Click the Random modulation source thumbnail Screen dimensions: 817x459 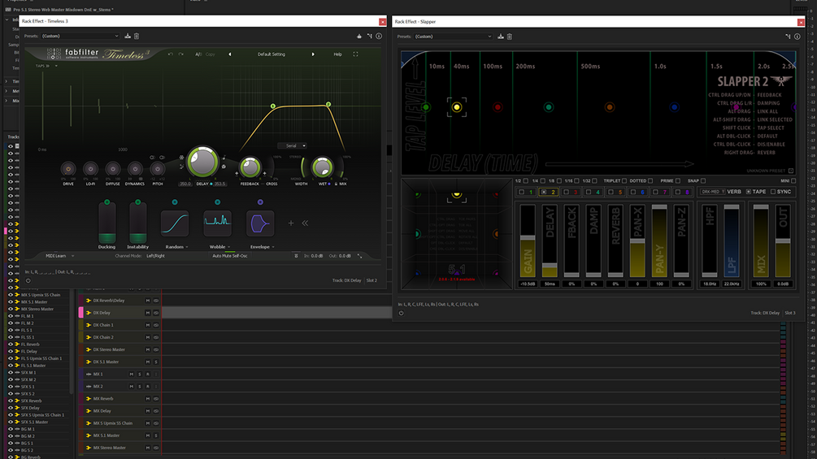(175, 223)
